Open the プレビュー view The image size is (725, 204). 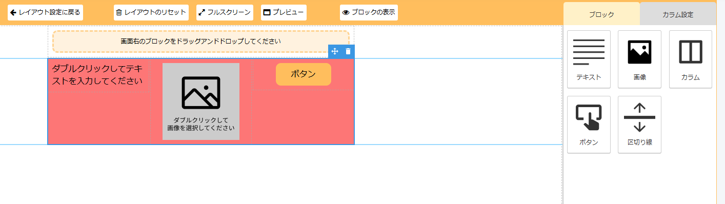(284, 12)
